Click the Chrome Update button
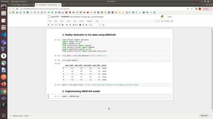 click(207, 9)
